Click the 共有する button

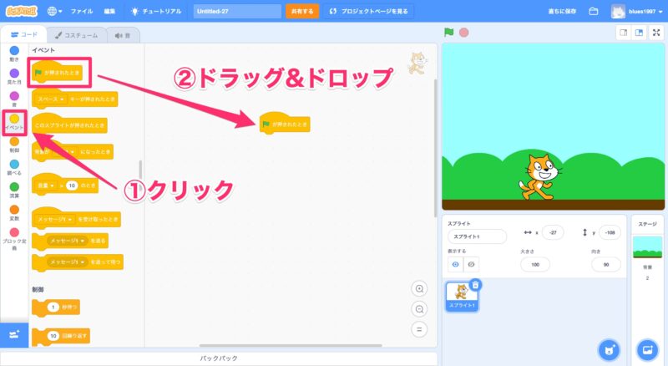[301, 12]
